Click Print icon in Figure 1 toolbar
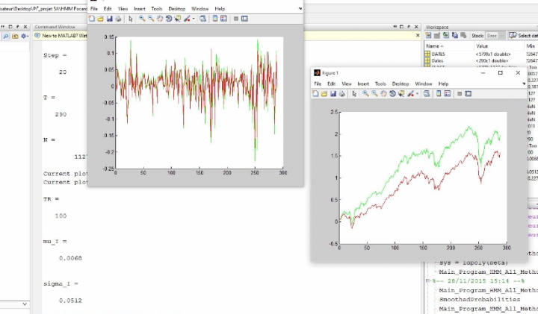The width and height of the screenshot is (538, 314). [343, 94]
